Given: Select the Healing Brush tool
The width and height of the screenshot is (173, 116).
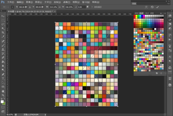Looking at the screenshot, I should click(x=3, y=41).
